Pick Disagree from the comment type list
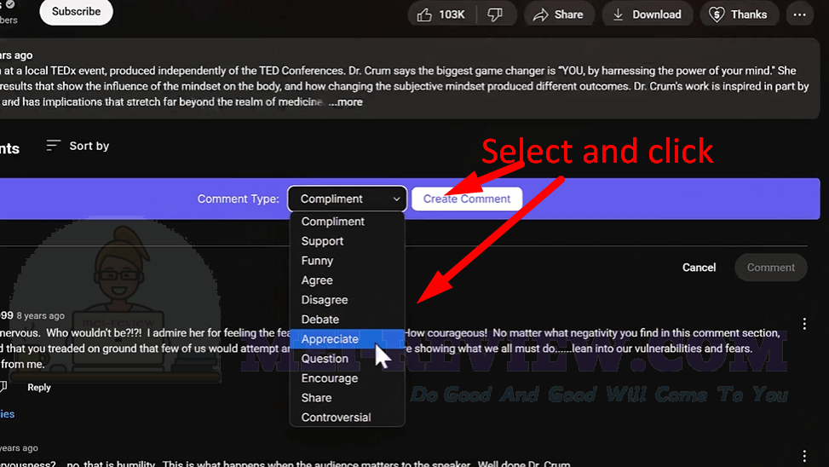Image resolution: width=829 pixels, height=467 pixels. [x=348, y=300]
